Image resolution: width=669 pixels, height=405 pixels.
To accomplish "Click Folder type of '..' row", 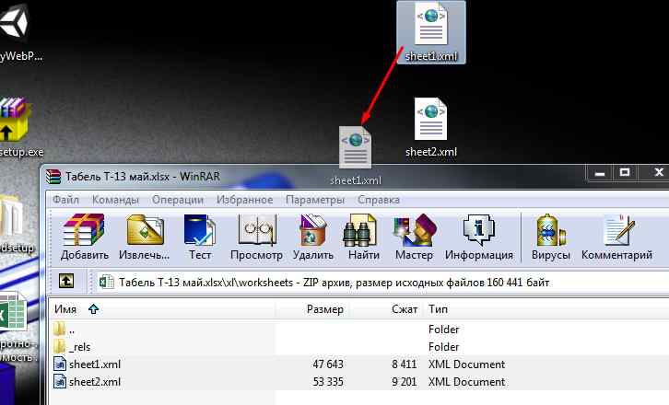I will tap(444, 330).
